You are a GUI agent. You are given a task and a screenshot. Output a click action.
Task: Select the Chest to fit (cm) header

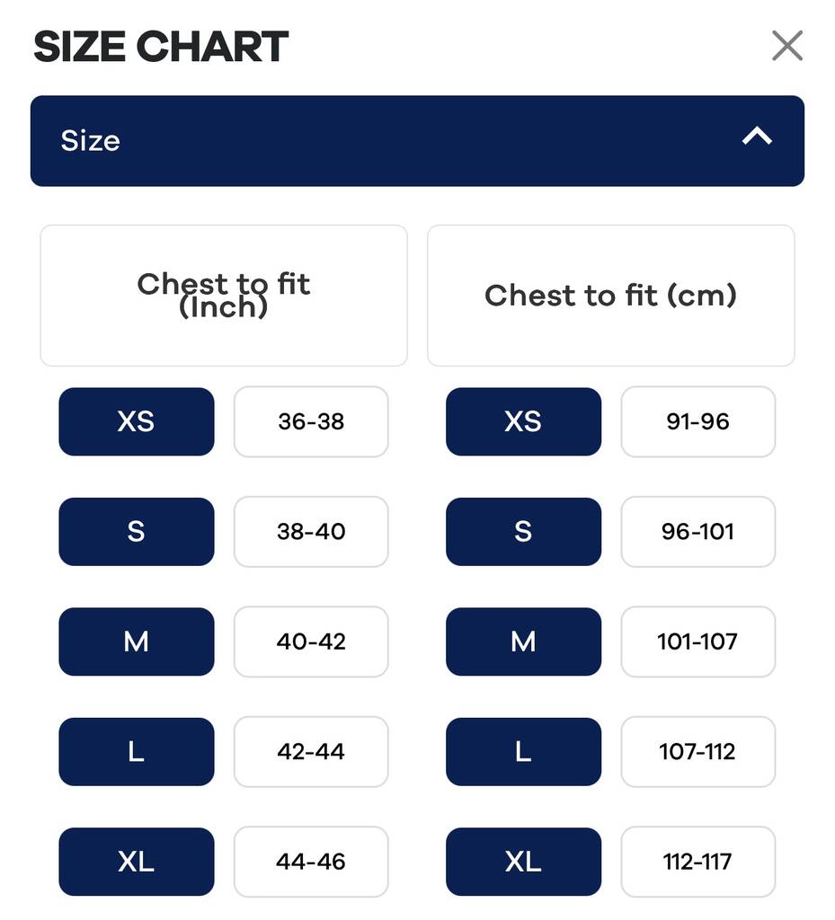click(x=610, y=296)
